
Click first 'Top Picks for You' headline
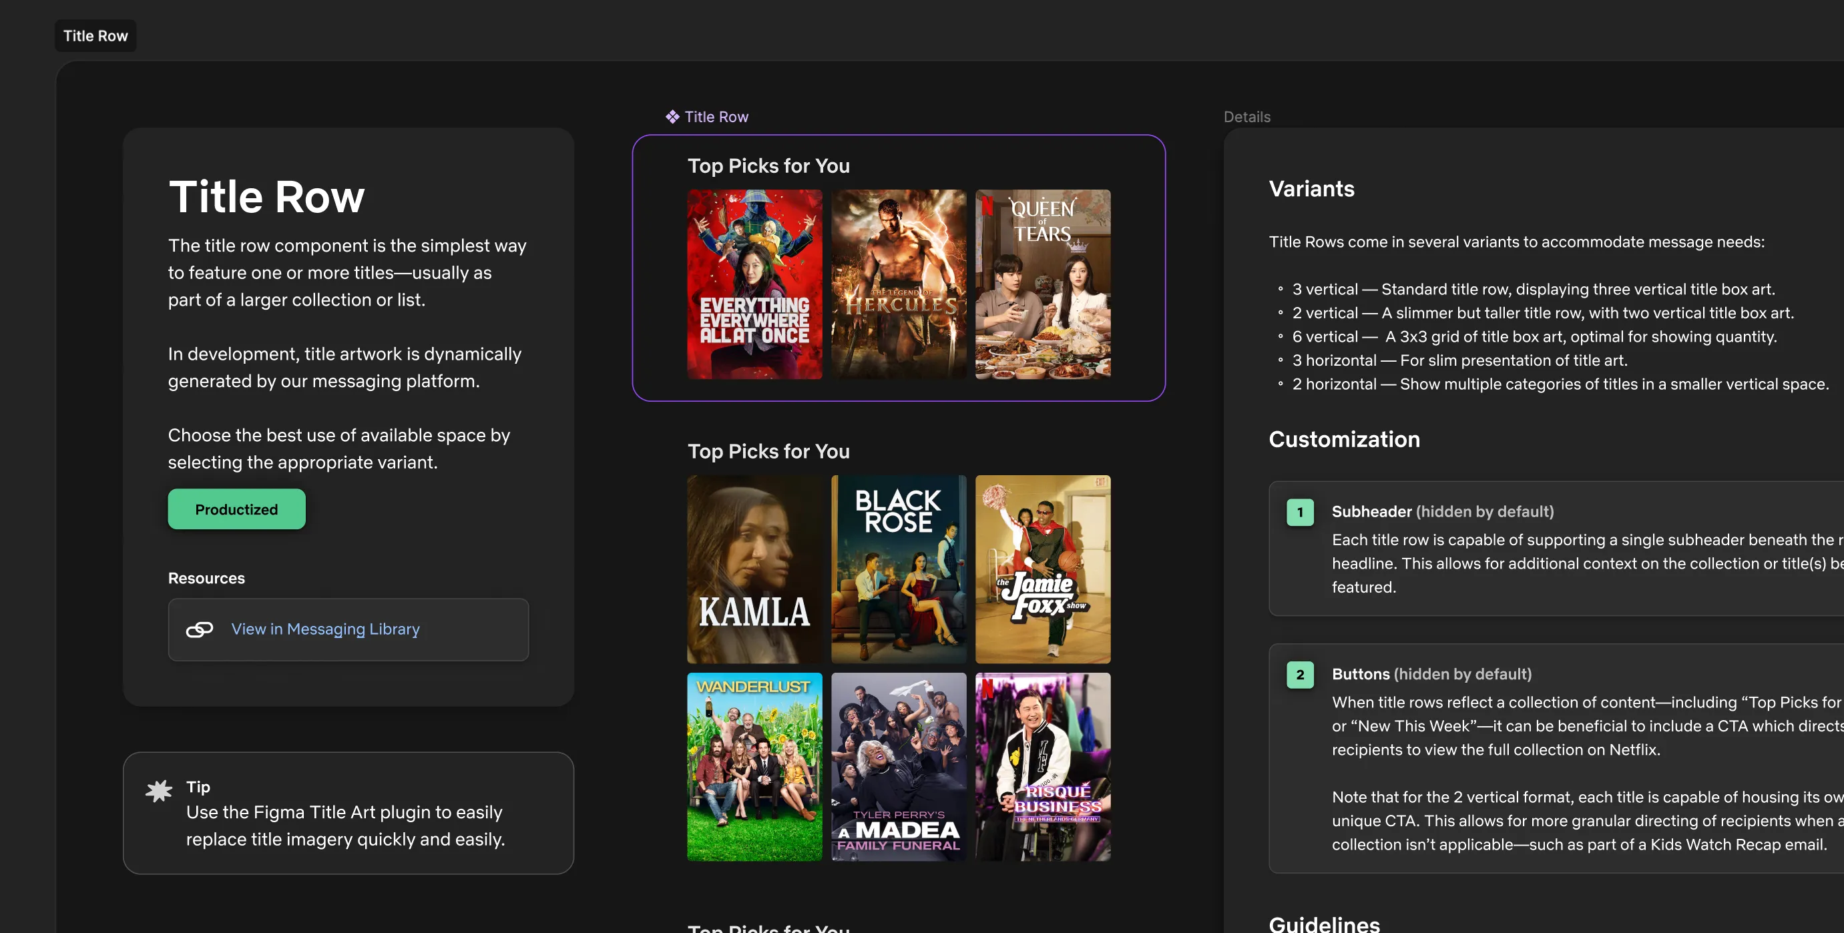pos(768,166)
